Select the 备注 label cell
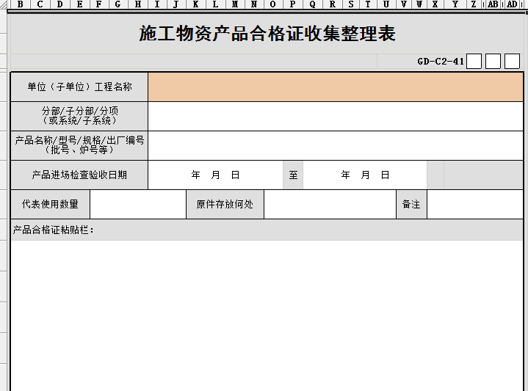528x391 pixels. pos(411,204)
